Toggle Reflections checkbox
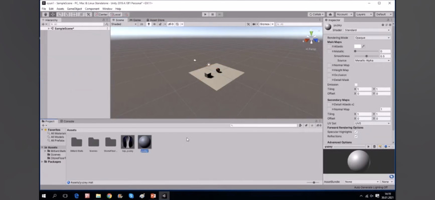The image size is (435, 200). (x=356, y=136)
